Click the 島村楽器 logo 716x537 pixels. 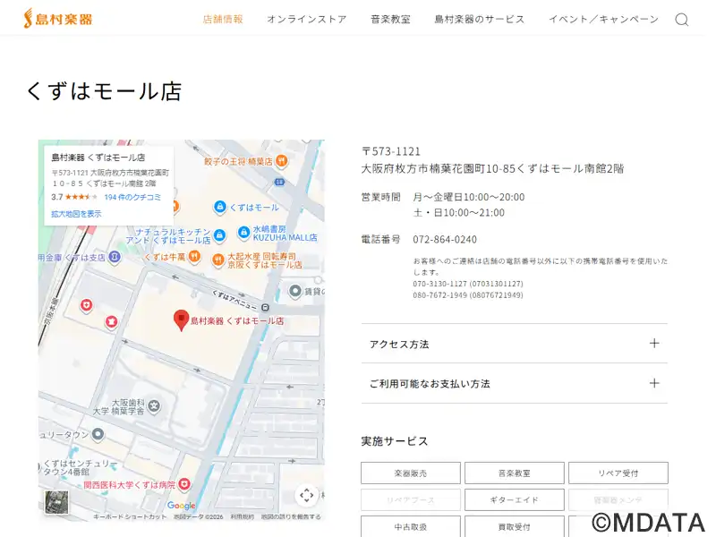click(x=58, y=19)
